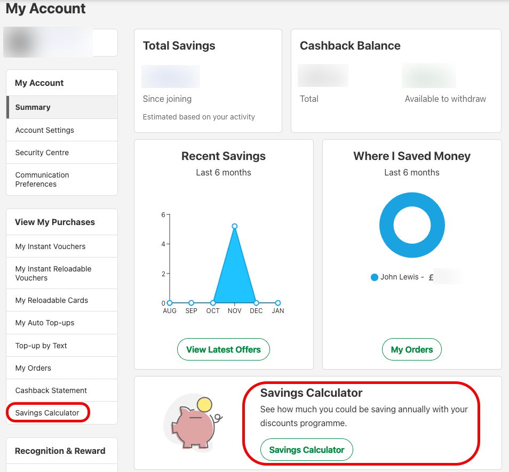
Task: Open Top-up by Text option
Action: (x=41, y=346)
